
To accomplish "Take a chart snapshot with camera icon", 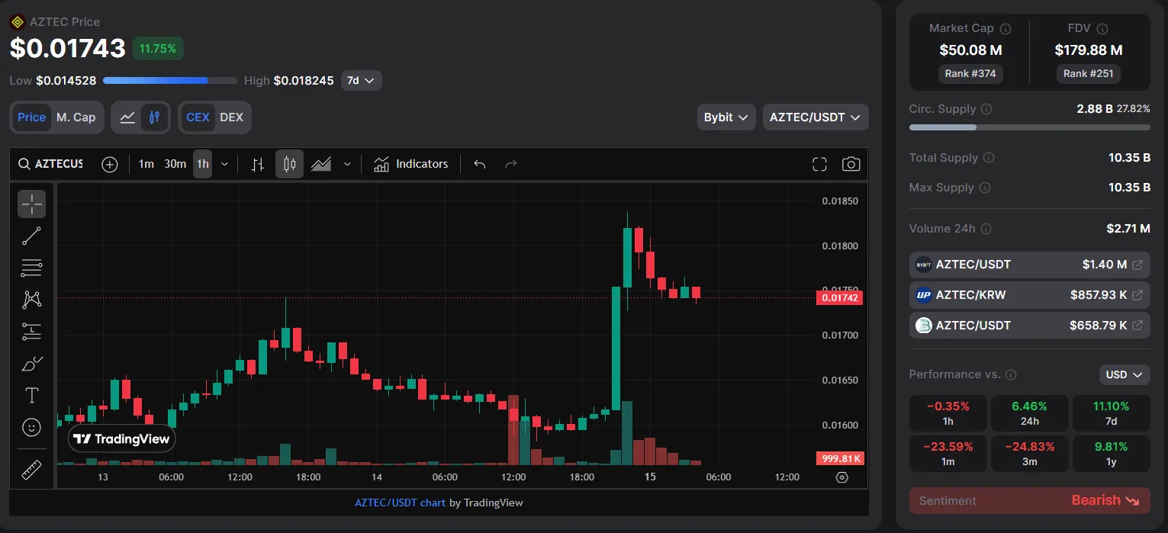I will click(x=851, y=164).
